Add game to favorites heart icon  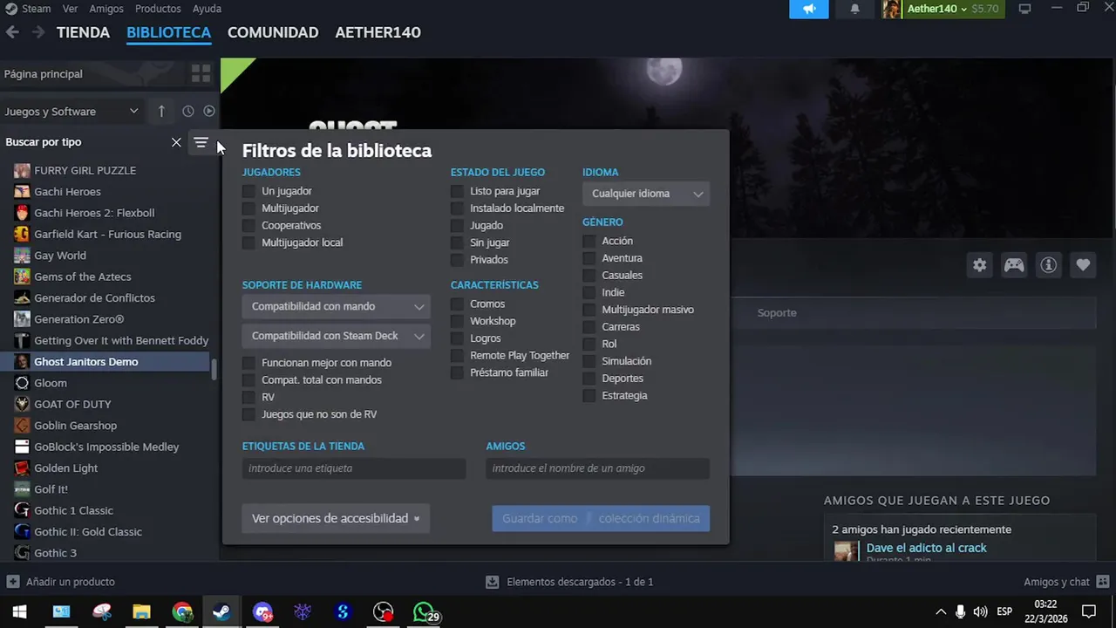pos(1083,265)
